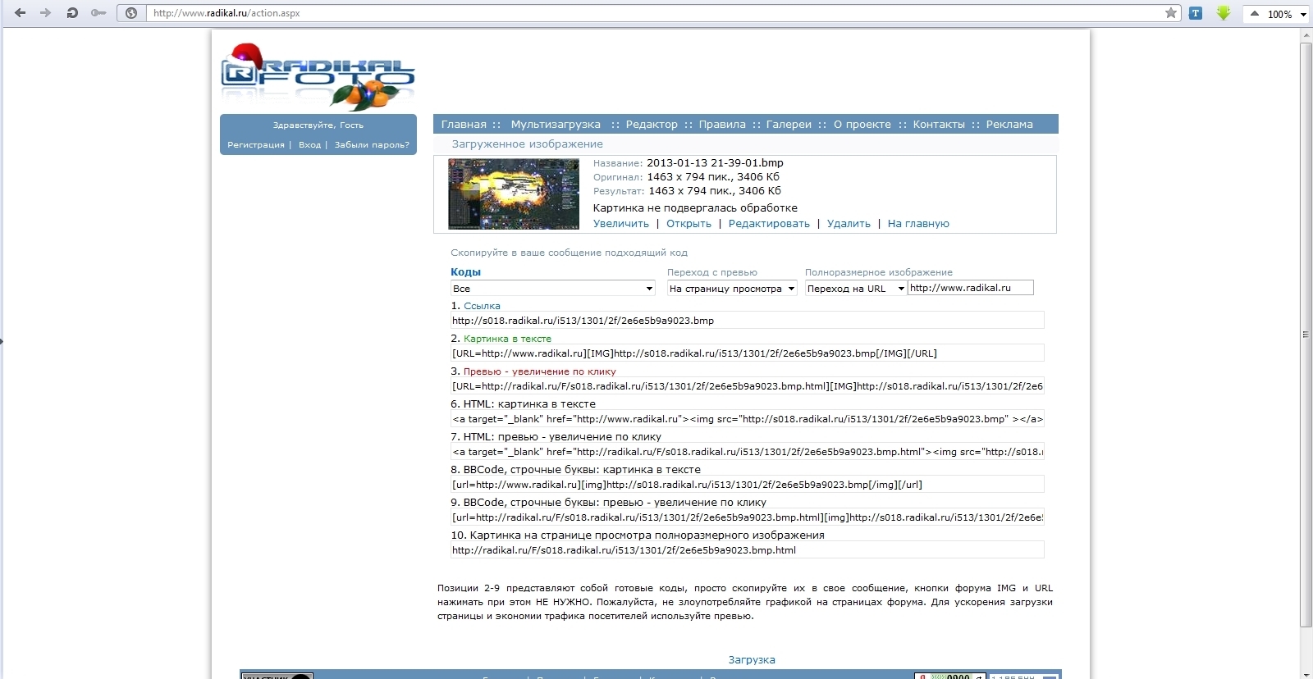Click the uploaded image thumbnail
Image resolution: width=1313 pixels, height=679 pixels.
click(x=514, y=194)
